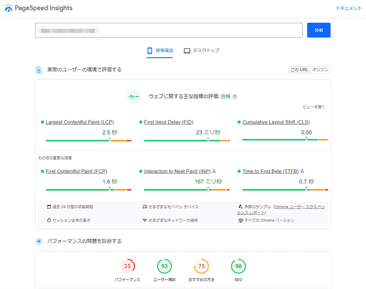
Task: Click the INP distribution bar
Action: [187, 190]
